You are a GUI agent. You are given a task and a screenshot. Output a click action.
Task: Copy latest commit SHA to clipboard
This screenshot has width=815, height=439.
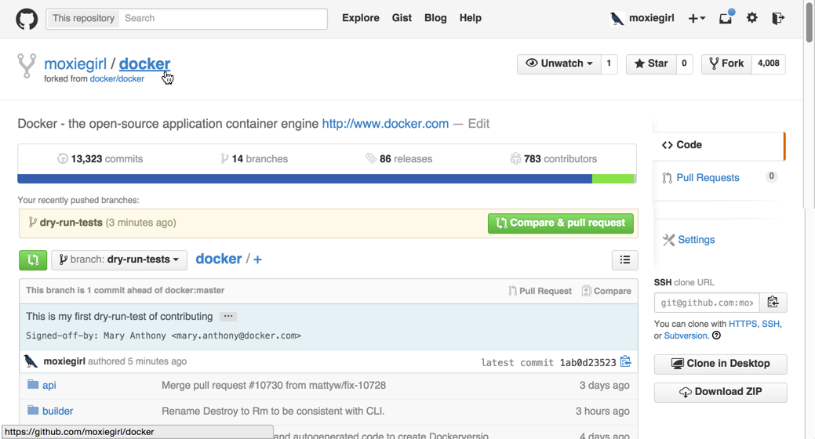point(625,361)
